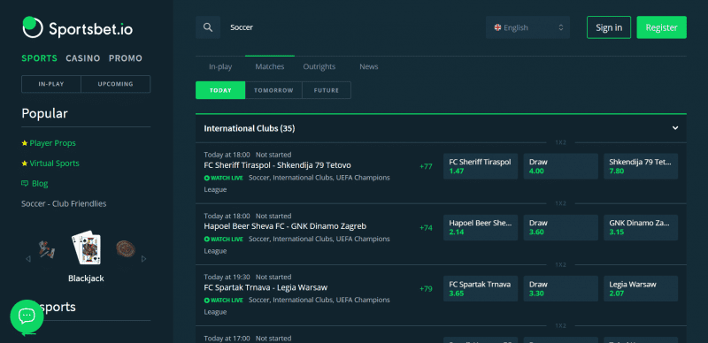Image resolution: width=708 pixels, height=343 pixels.
Task: Bet on Draw at 3.30
Action: pos(560,288)
